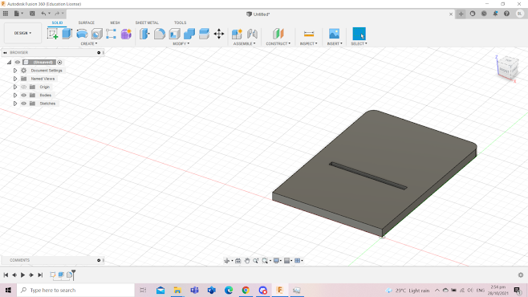Screen dimensions: 528x297
Task: Open the timeline settings gear
Action: point(521,275)
